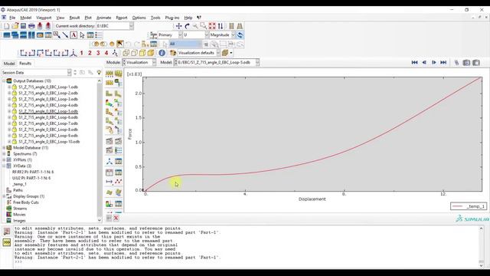
Task: Apply custom view 3
Action: tap(98, 53)
